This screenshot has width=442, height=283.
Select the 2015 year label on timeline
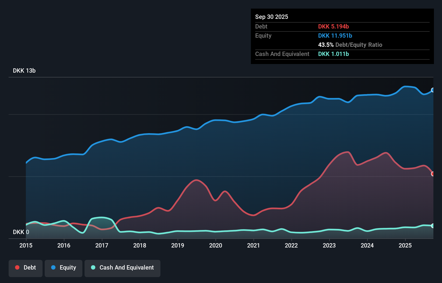click(x=26, y=245)
